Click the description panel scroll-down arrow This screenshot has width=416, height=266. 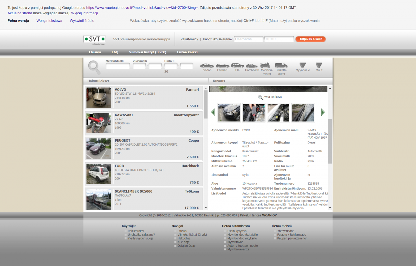pos(330,208)
